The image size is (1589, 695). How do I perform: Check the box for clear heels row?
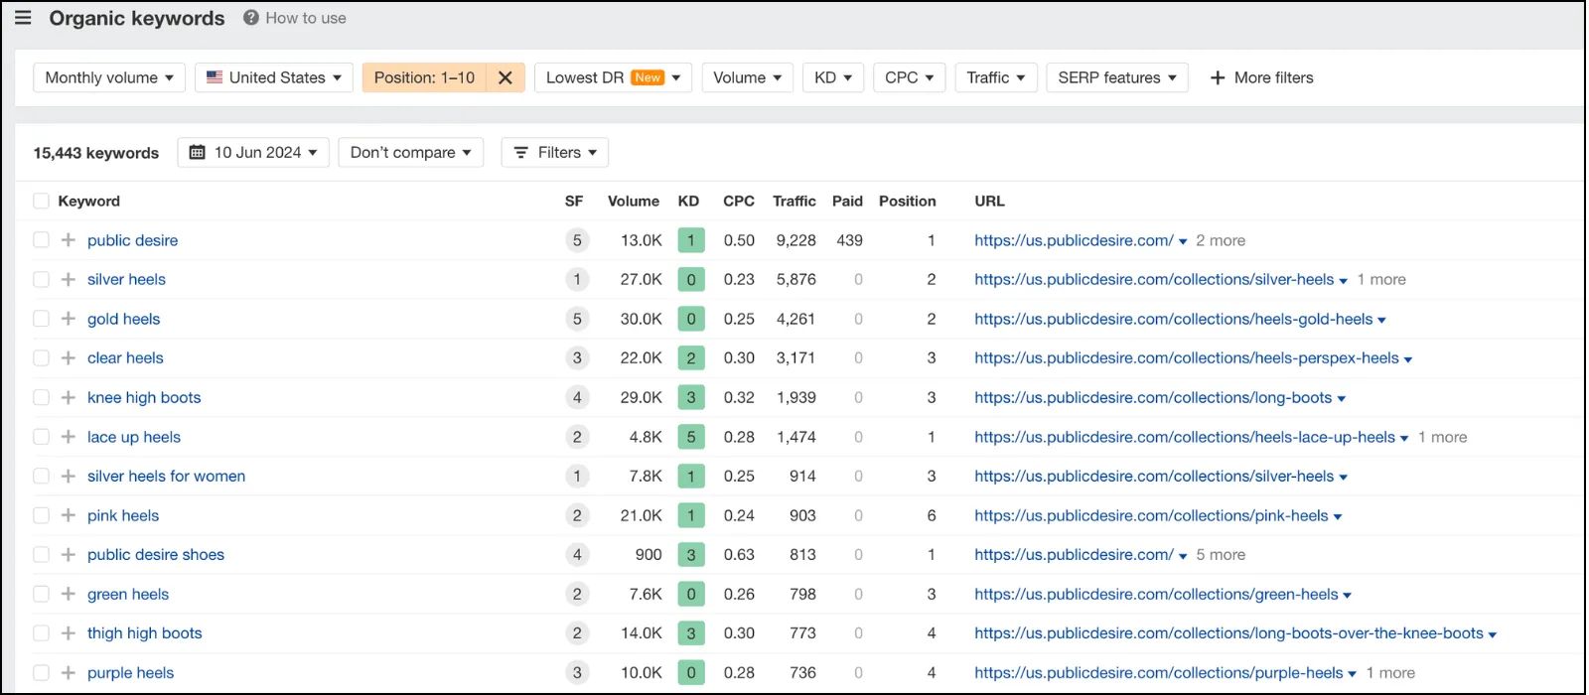(x=41, y=358)
